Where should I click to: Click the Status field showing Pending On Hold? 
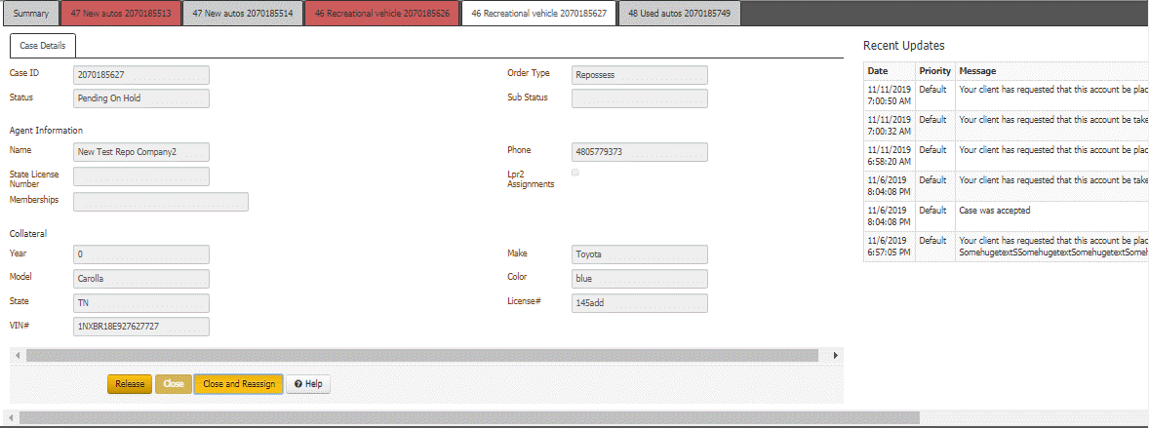141,98
